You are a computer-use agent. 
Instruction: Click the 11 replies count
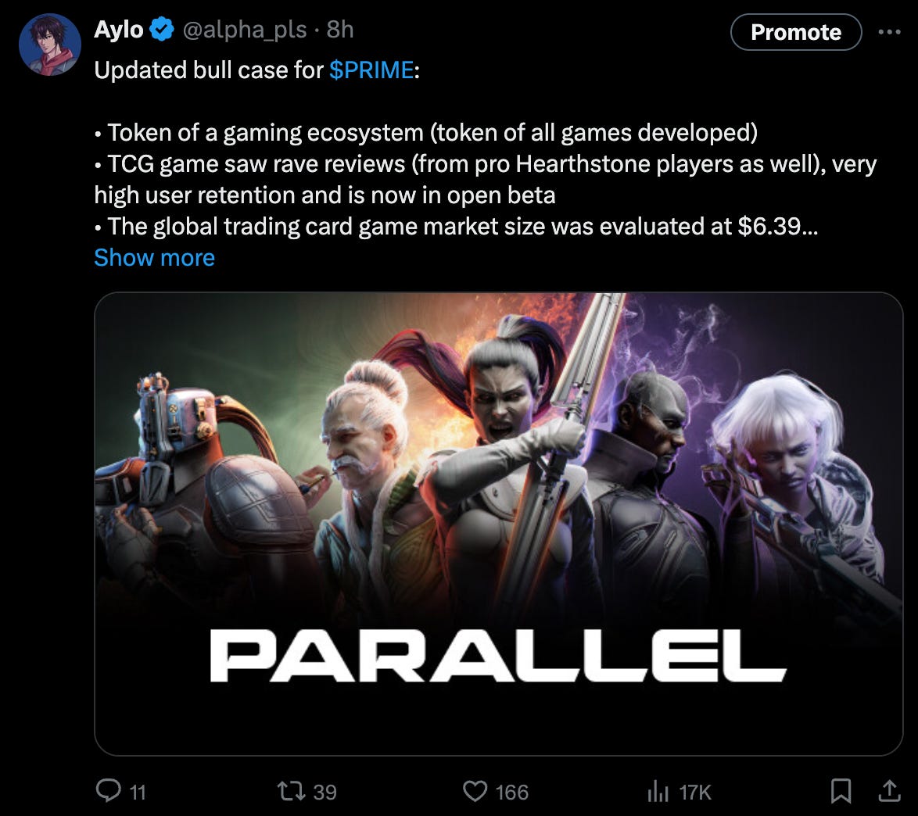(x=137, y=793)
